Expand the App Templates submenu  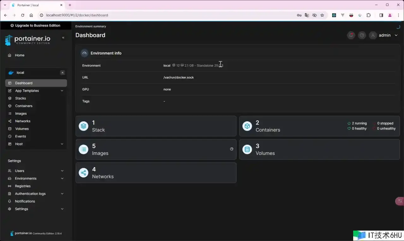click(x=62, y=91)
